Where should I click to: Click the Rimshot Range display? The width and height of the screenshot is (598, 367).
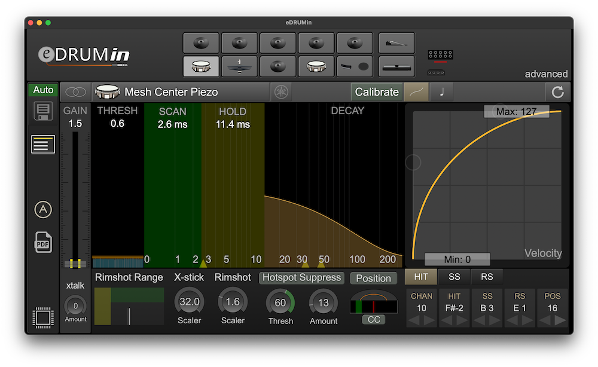tap(129, 307)
